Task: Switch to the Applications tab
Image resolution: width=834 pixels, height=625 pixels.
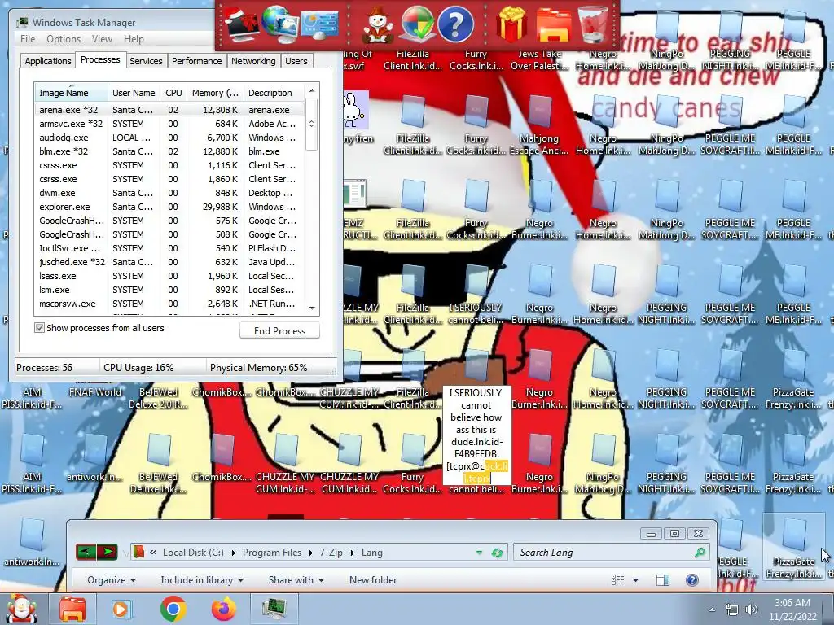Action: tap(48, 61)
